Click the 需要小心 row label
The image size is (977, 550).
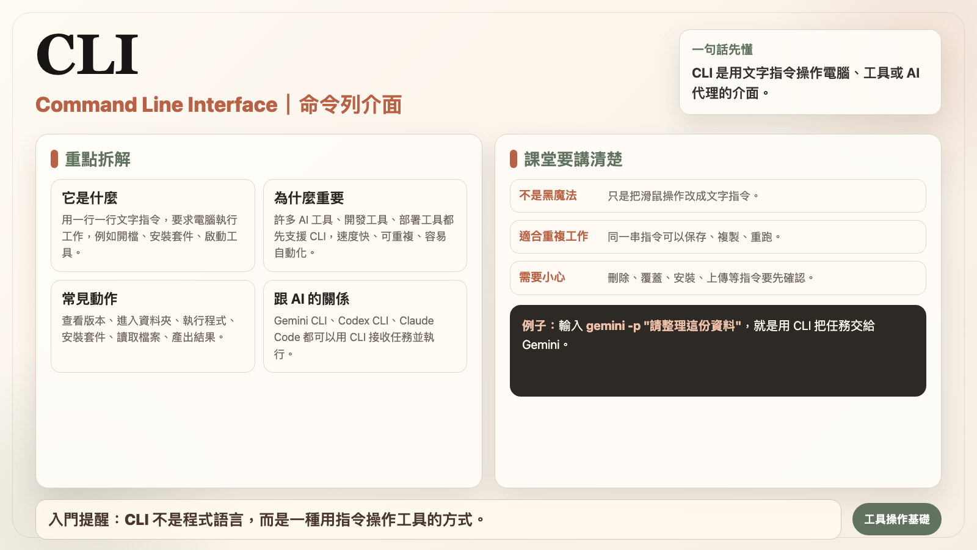(542, 277)
